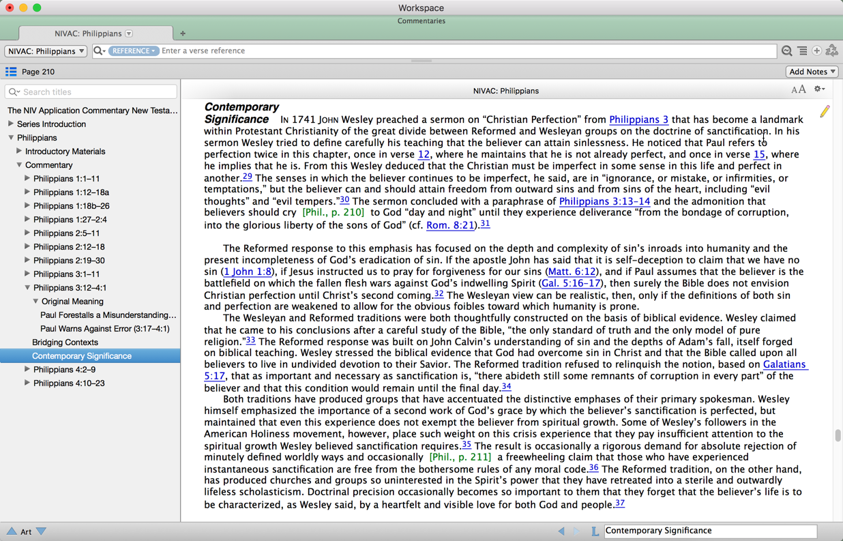Click the Search titles magnifier icon
843x541 pixels.
click(14, 92)
